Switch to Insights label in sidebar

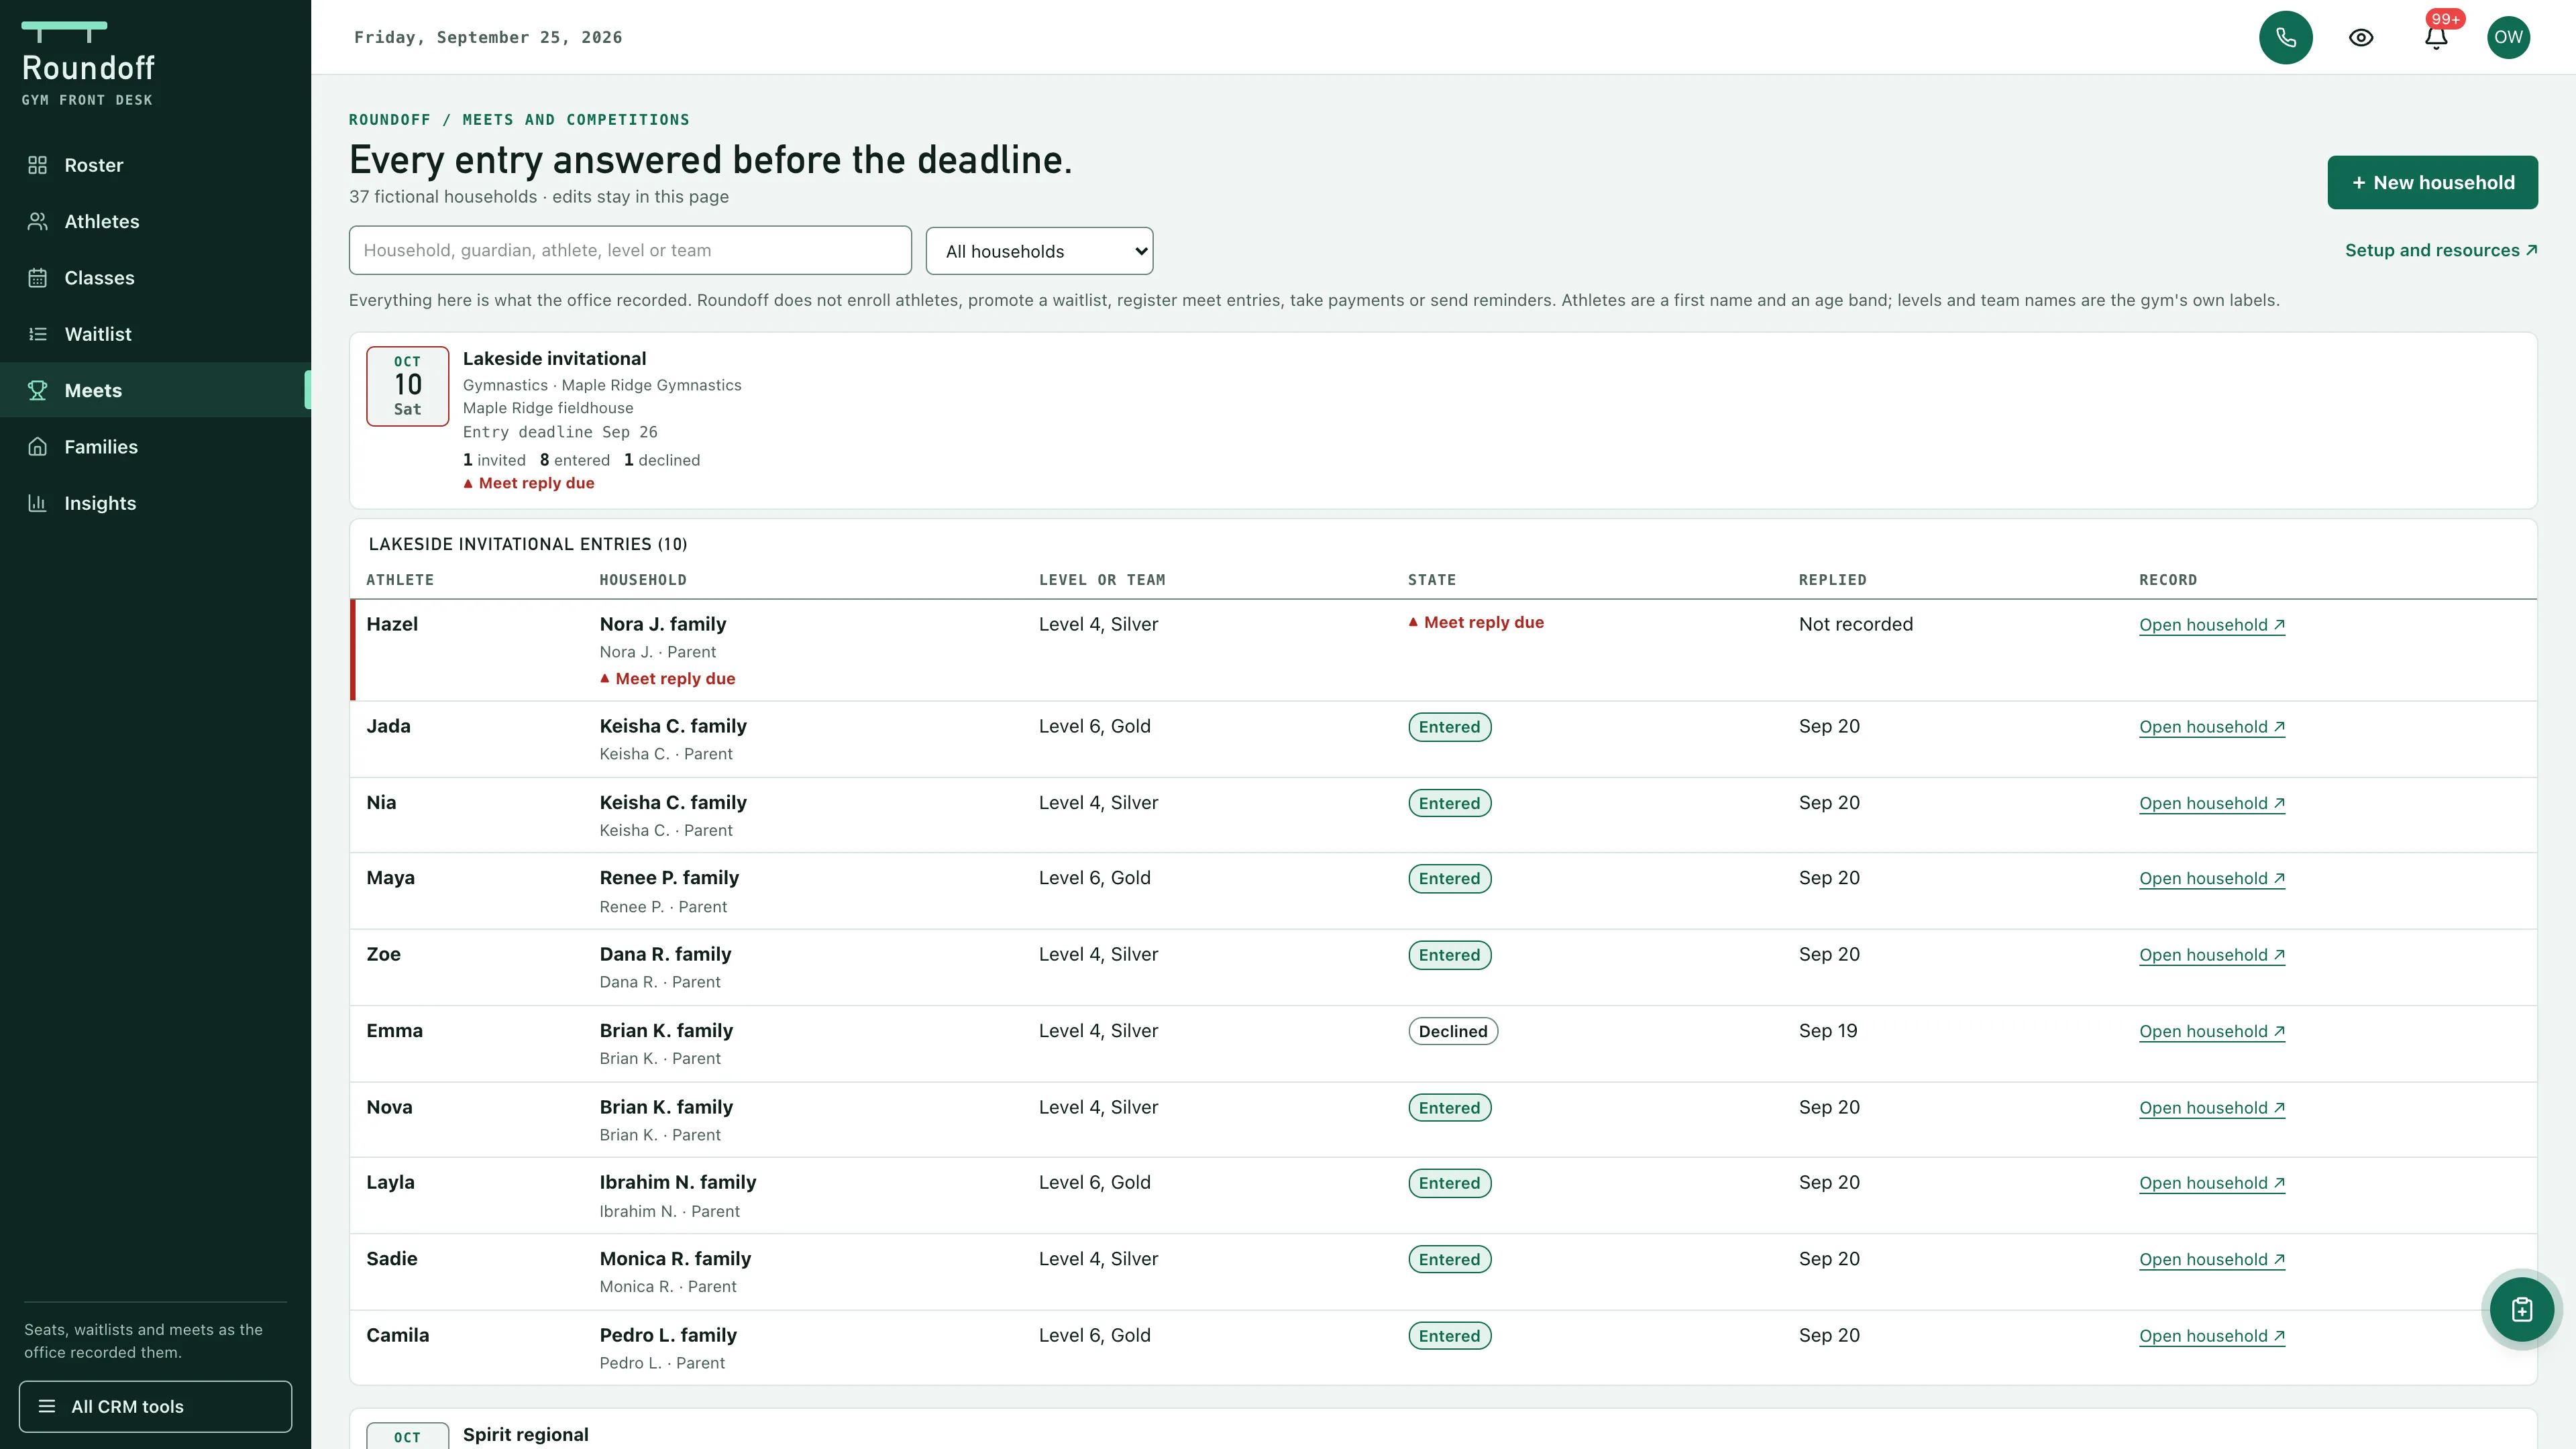(100, 503)
